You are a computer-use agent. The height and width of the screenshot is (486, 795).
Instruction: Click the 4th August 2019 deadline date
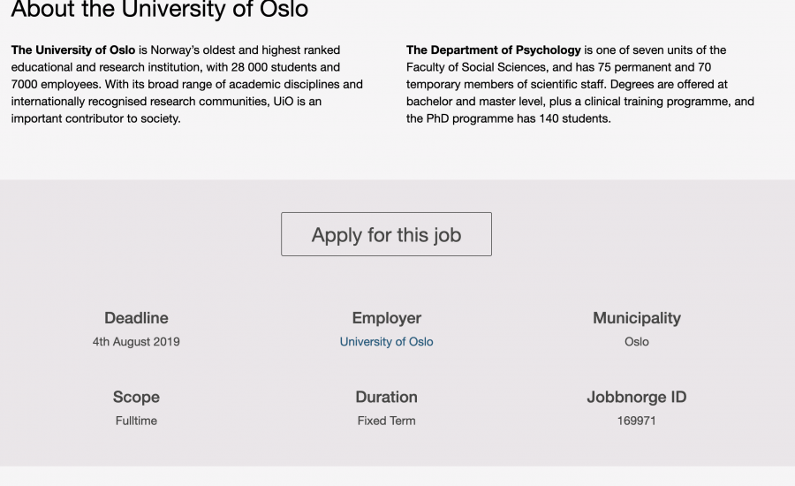pyautogui.click(x=136, y=342)
